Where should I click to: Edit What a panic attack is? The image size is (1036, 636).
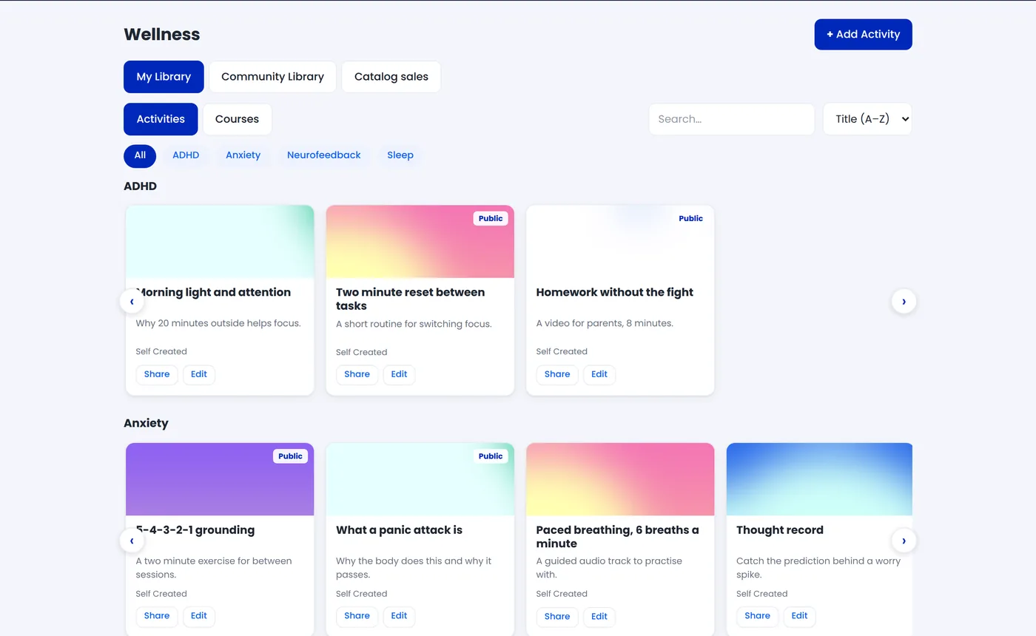[x=399, y=616]
